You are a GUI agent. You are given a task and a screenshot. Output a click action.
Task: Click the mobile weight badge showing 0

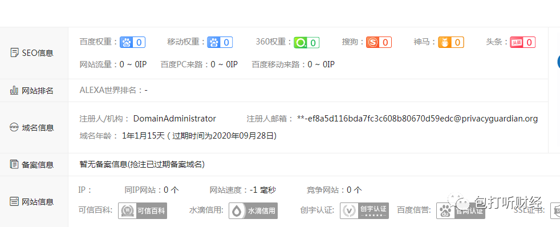click(x=220, y=42)
